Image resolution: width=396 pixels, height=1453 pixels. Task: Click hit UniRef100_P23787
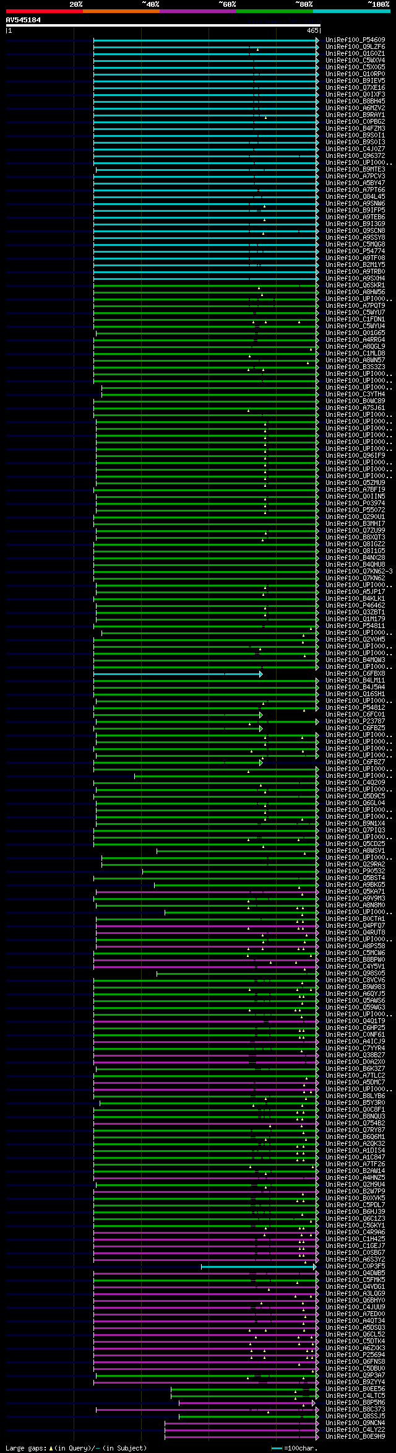(x=355, y=722)
